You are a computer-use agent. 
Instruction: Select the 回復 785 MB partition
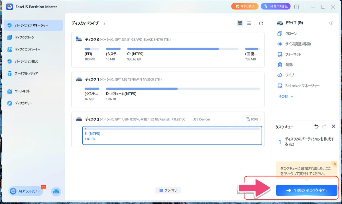pos(252,54)
